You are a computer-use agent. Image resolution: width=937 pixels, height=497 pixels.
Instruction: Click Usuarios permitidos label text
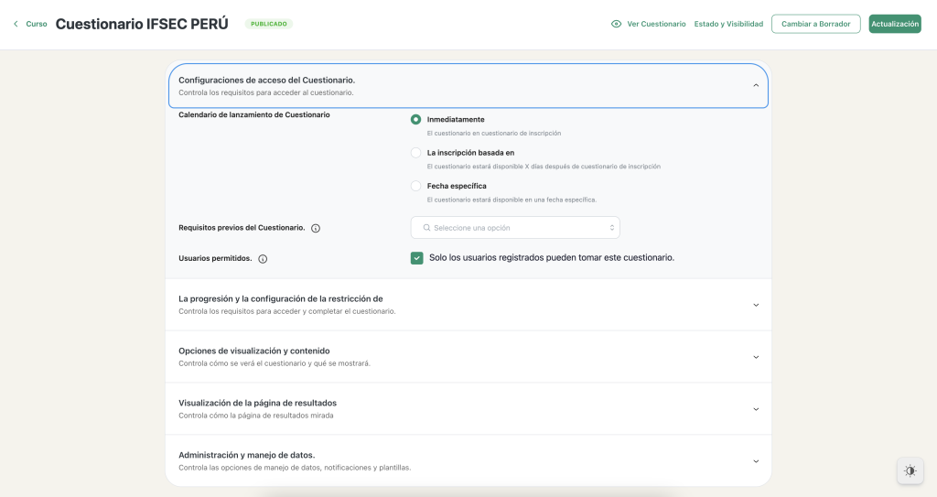coord(215,258)
